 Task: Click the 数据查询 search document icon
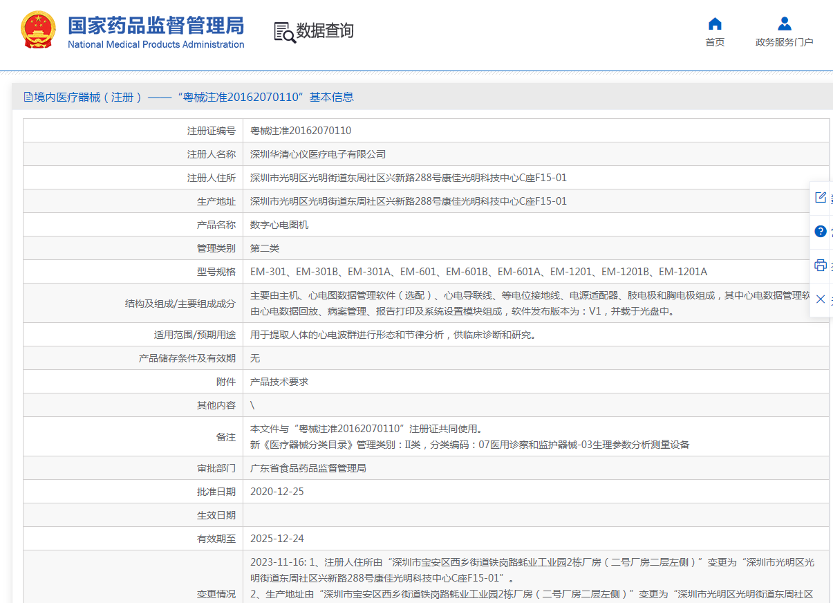point(284,33)
